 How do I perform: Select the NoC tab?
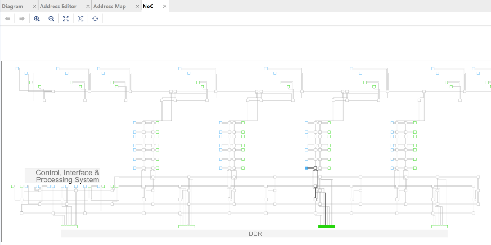pyautogui.click(x=148, y=6)
